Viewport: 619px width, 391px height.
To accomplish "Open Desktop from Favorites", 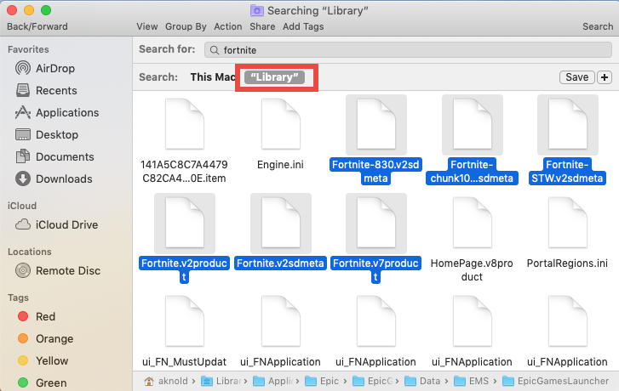I will [x=47, y=134].
